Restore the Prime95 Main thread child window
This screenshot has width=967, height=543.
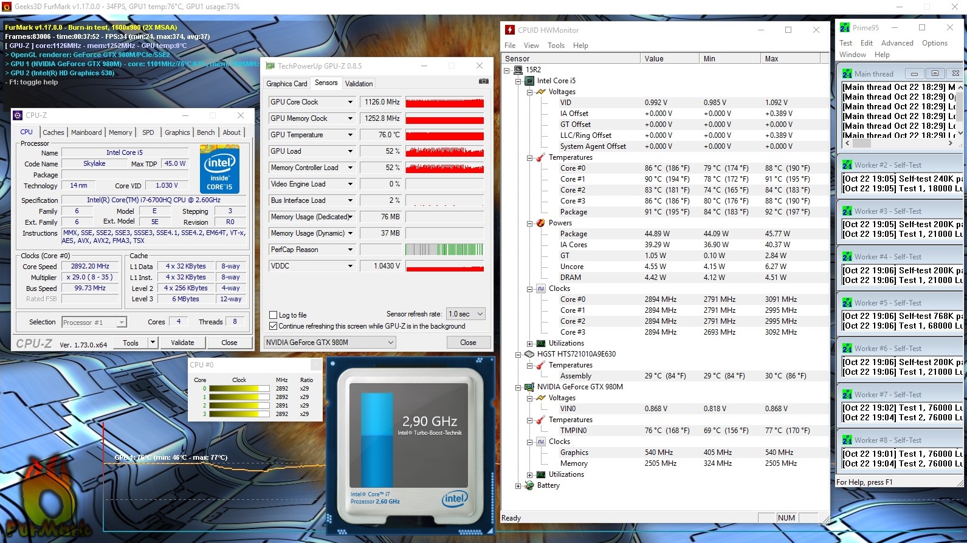pos(935,73)
